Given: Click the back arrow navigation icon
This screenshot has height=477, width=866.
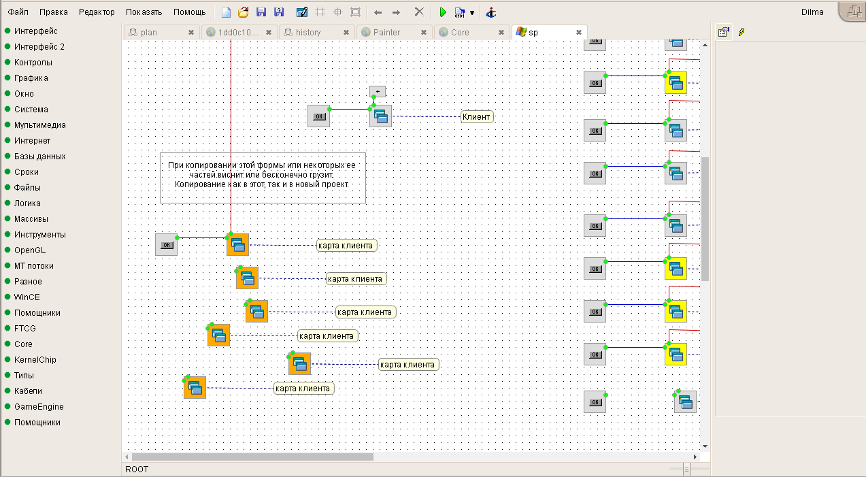Looking at the screenshot, I should (x=378, y=12).
